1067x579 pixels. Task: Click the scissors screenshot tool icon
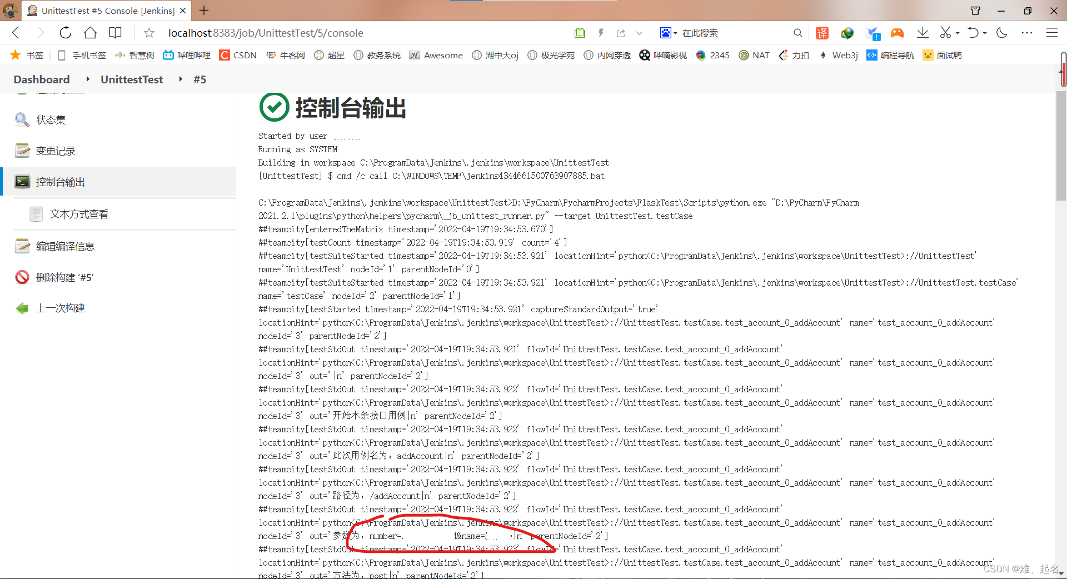coord(945,33)
